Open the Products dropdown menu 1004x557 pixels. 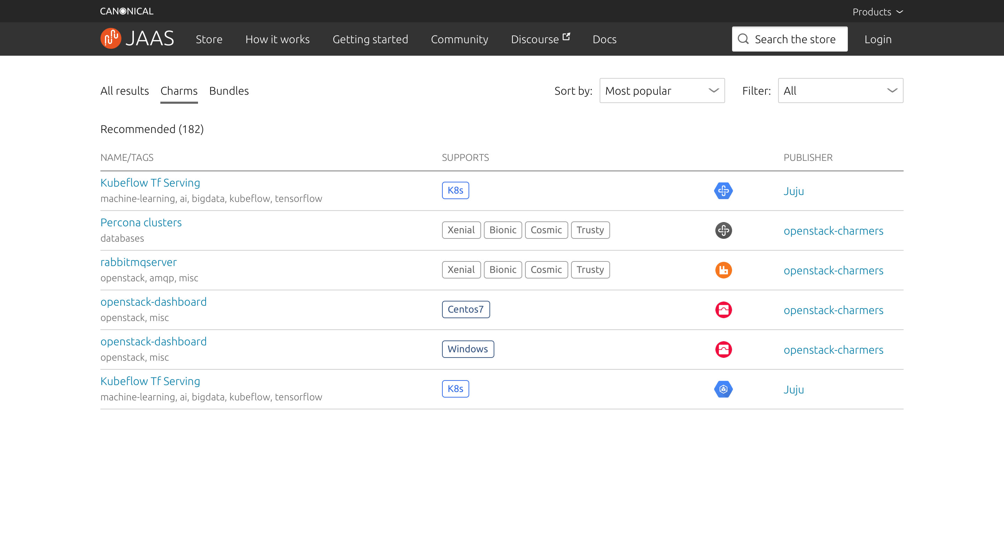point(878,12)
